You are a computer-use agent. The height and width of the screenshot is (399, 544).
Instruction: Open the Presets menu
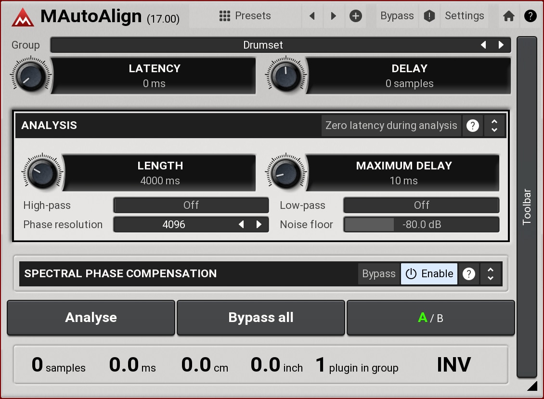coord(245,16)
